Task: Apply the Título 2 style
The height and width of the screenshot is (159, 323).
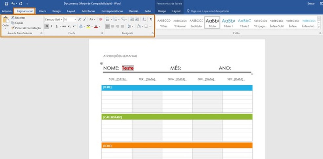Action: pyautogui.click(x=244, y=23)
